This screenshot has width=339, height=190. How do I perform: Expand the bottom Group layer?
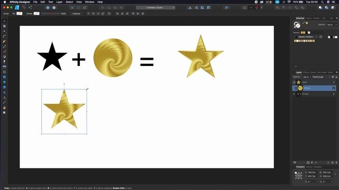click(x=294, y=94)
